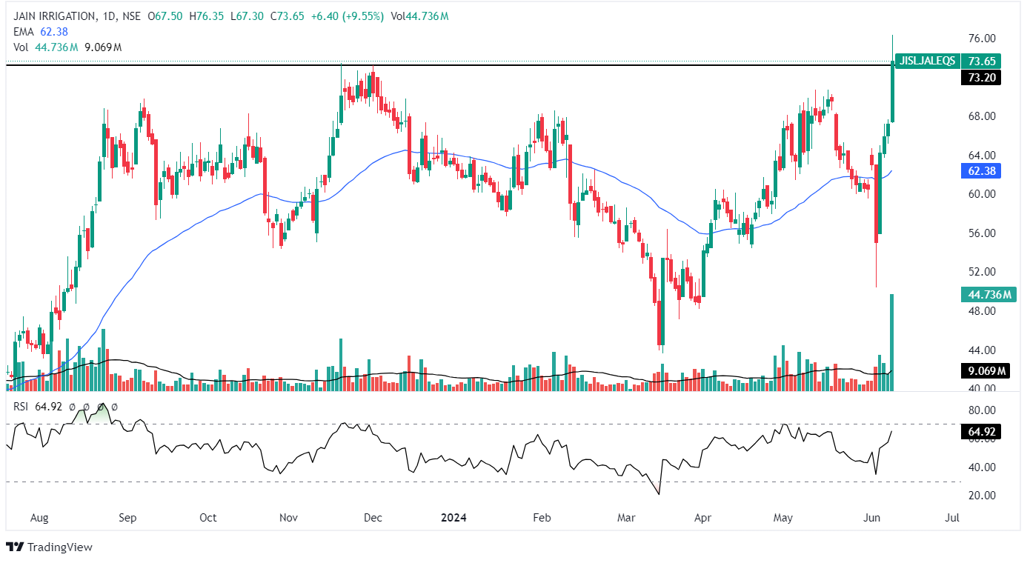Click the Mar label on time axis
The height and width of the screenshot is (563, 1030).
628,518
